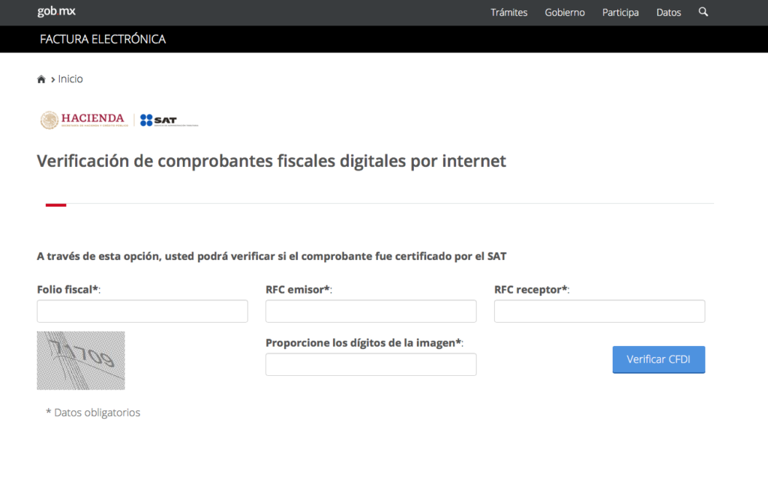This screenshot has width=768, height=483.
Task: Click into the RFC emisor field
Action: (x=370, y=311)
